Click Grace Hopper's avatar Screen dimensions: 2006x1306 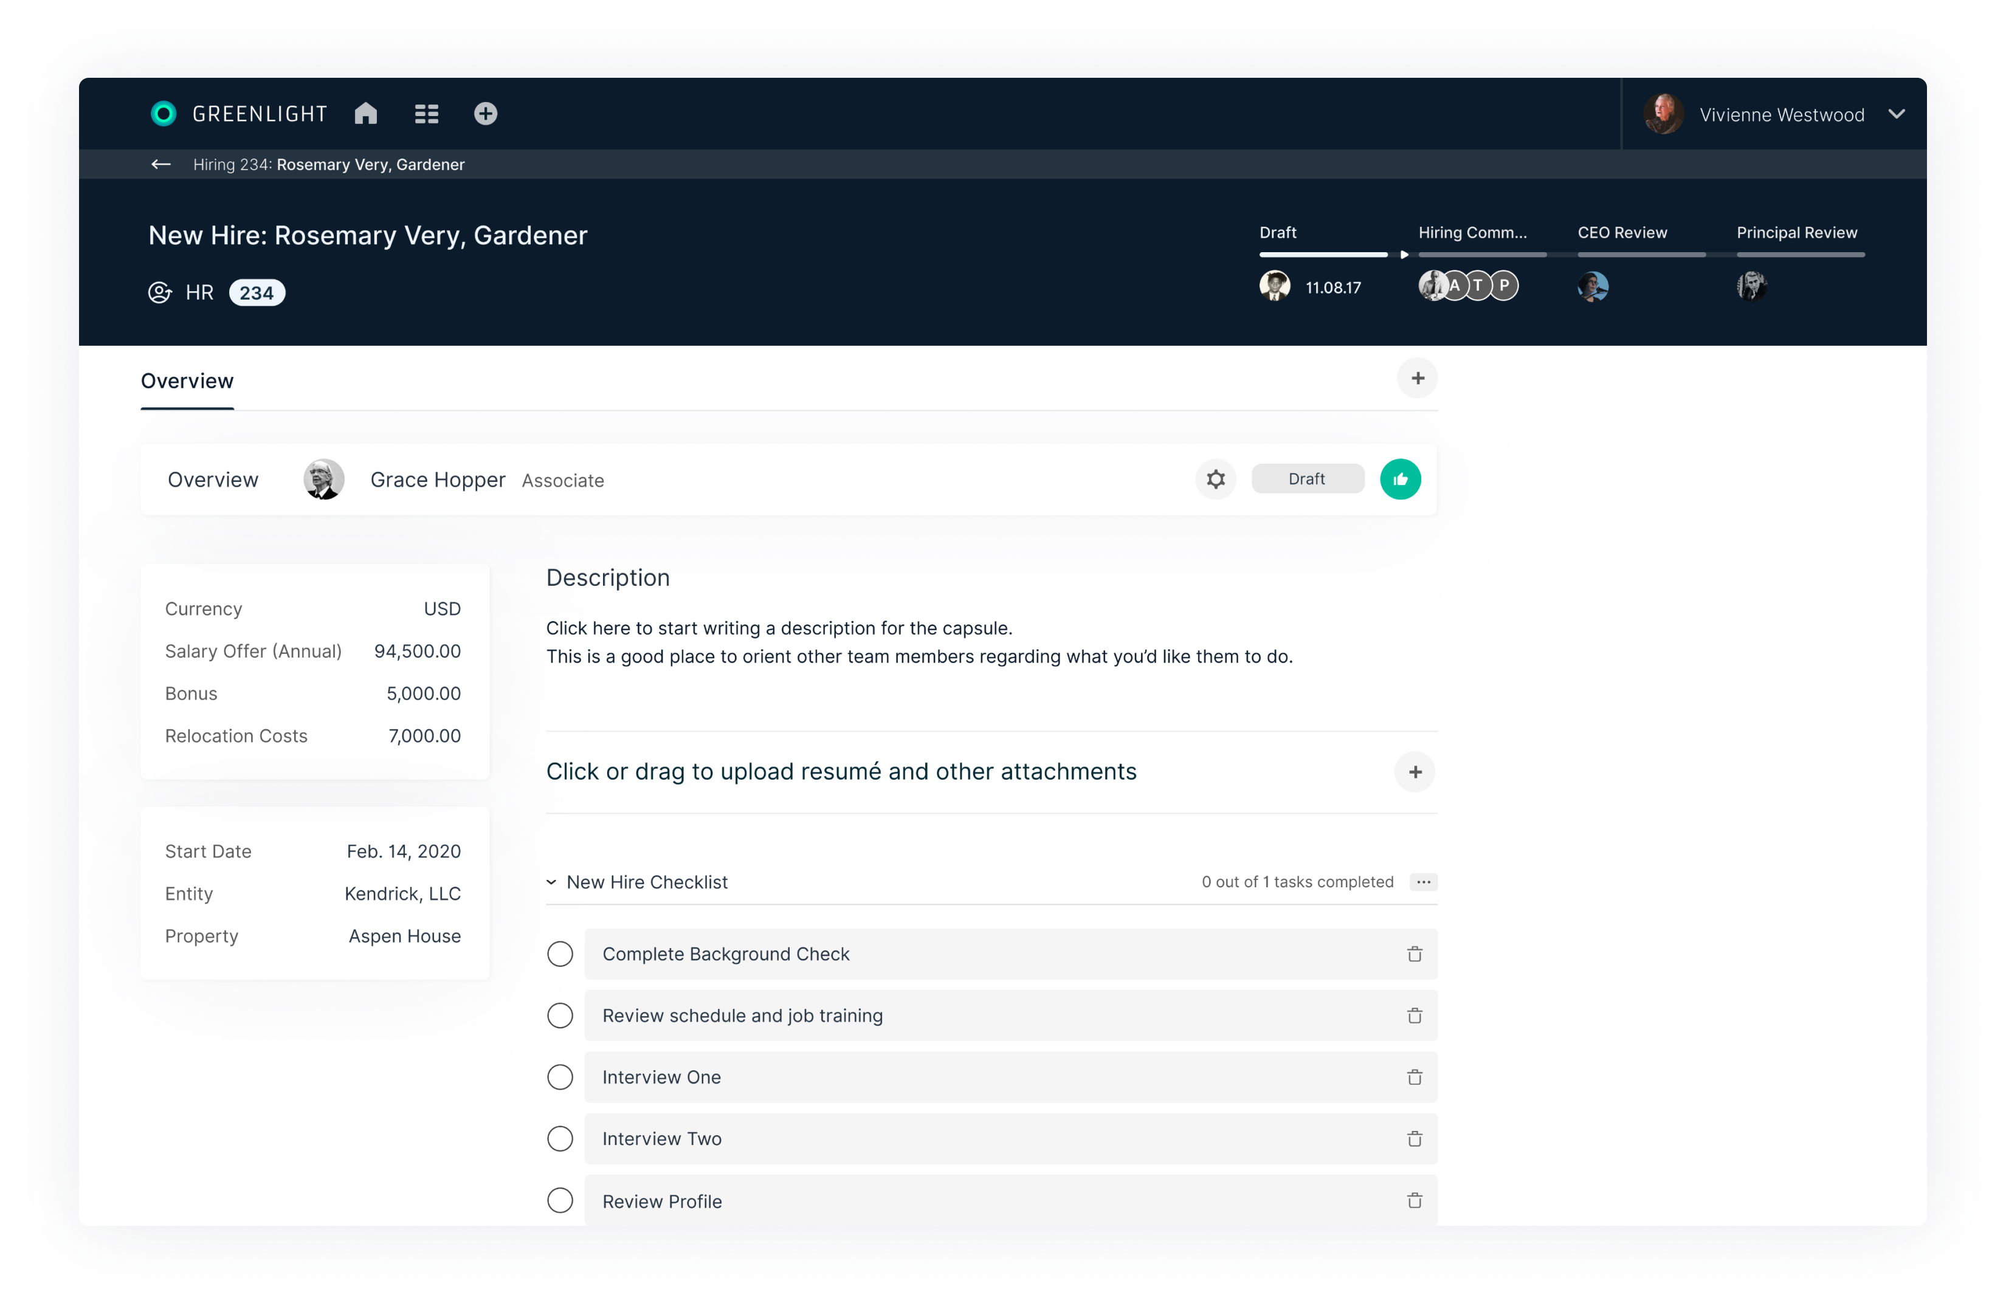(x=323, y=479)
